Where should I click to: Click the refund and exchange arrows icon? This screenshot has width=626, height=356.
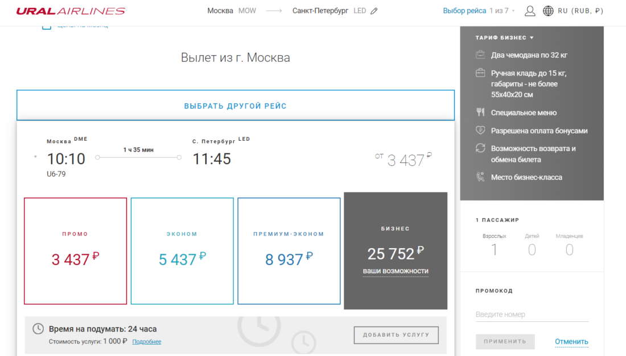[x=480, y=148]
